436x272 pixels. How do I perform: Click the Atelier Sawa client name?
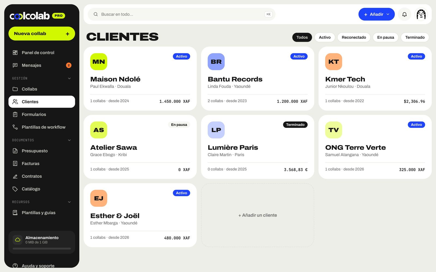(114, 147)
